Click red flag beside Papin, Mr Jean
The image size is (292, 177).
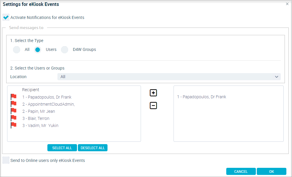click(14, 111)
